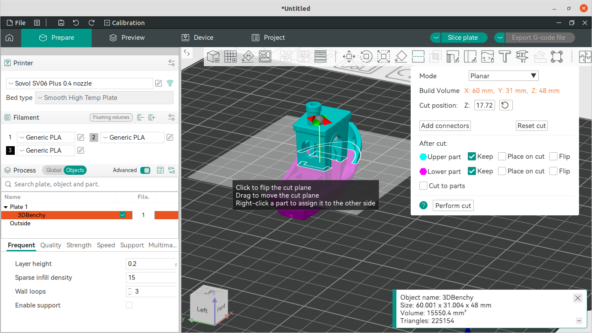
Task: Open the Variable layer height tool
Action: 320,56
